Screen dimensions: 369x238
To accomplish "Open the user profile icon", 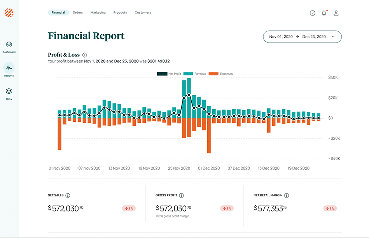I will 336,13.
